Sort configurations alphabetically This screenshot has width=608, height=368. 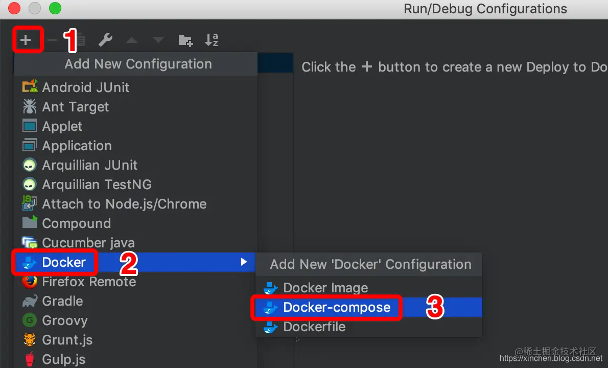[211, 39]
